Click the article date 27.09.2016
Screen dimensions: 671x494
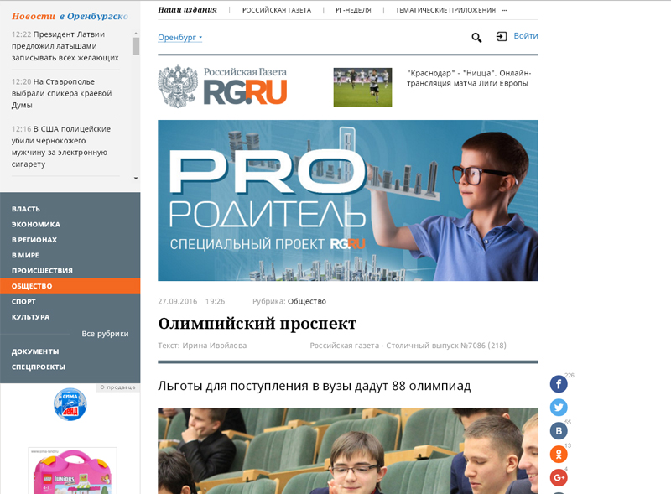point(178,301)
